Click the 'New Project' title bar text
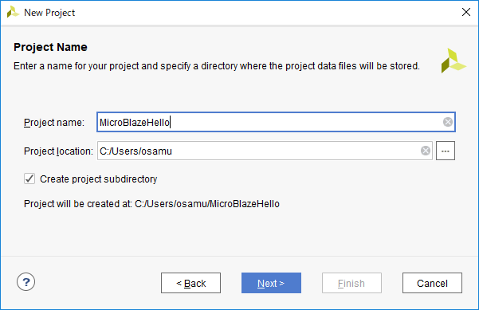Image resolution: width=479 pixels, height=310 pixels. pos(49,13)
